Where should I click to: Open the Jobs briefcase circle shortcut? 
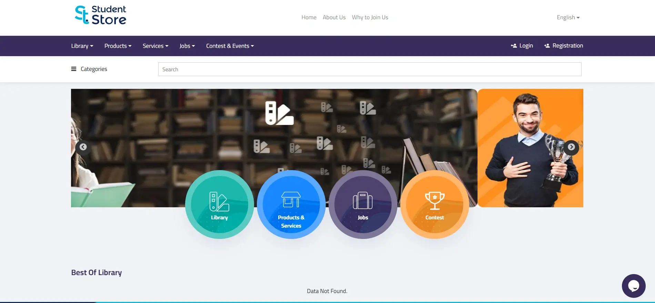[363, 205]
